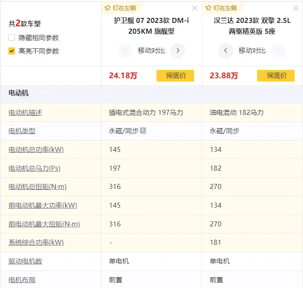
Task: Open 电机类型 parameter link
Action: pyautogui.click(x=22, y=131)
